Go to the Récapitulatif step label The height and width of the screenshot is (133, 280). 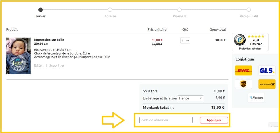pos(249,16)
